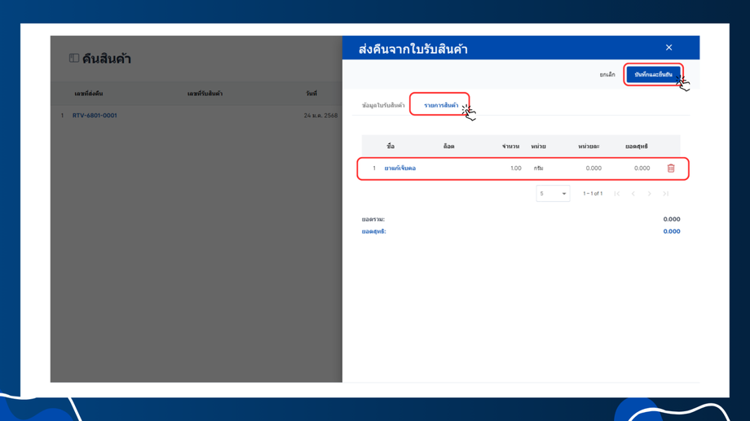Open the ยาแก้เจ็บคอ product link
750x421 pixels.
(x=400, y=169)
